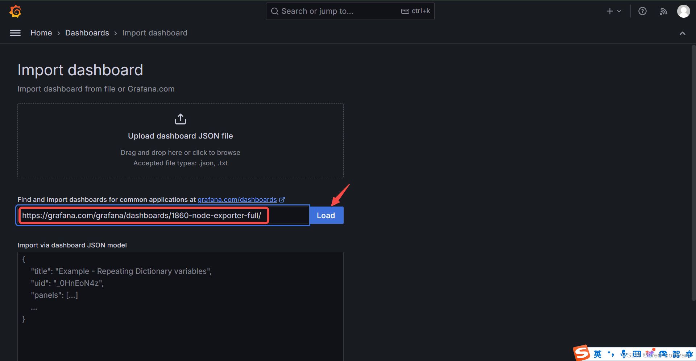Click the external-link icon beside grafana.com/dashboards
Screen dimensions: 696x361
(x=282, y=200)
